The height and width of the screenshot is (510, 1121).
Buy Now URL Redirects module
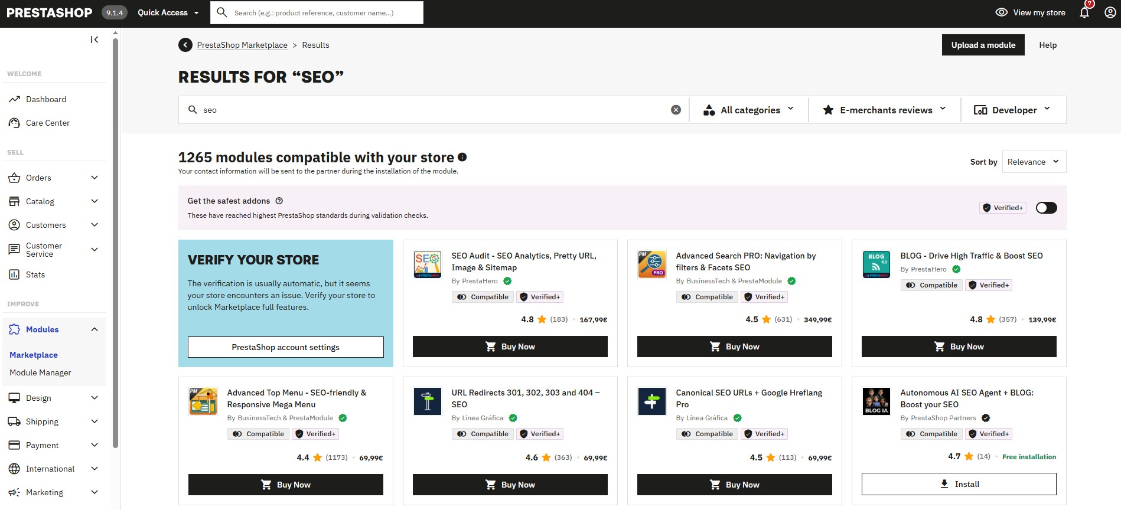click(x=510, y=485)
